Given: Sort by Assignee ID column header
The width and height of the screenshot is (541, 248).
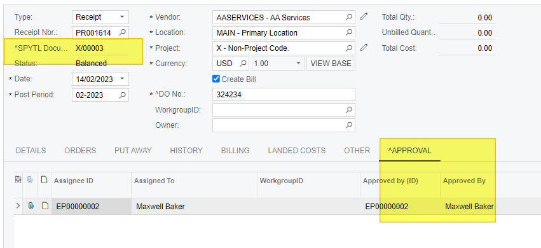Looking at the screenshot, I should click(92, 181).
